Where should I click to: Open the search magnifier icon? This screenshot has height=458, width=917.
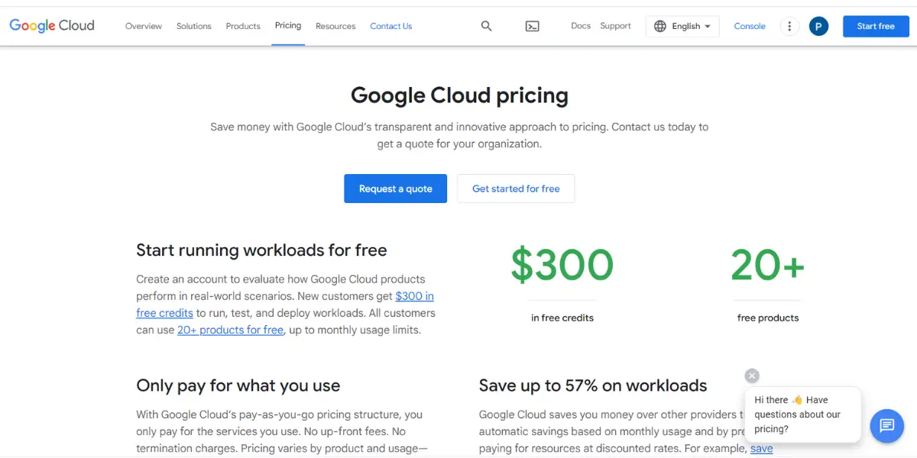486,26
